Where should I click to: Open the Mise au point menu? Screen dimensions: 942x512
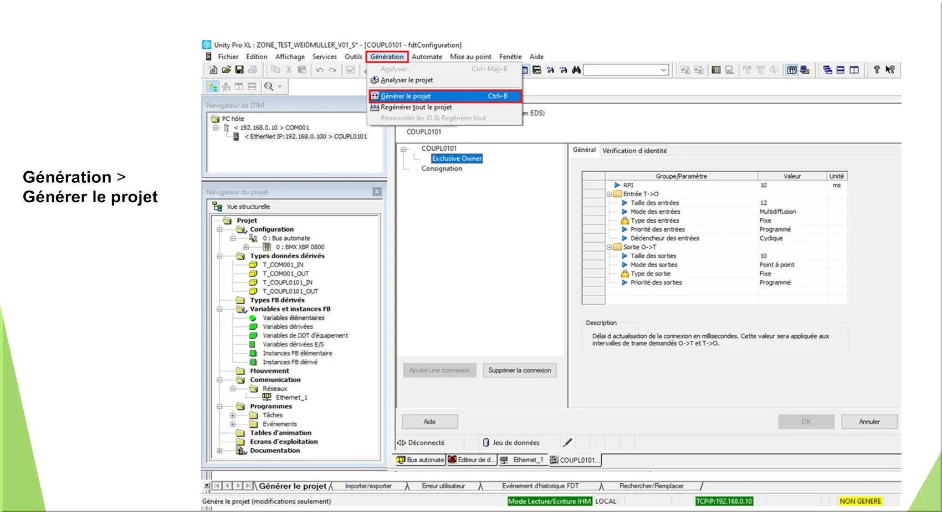coord(470,57)
